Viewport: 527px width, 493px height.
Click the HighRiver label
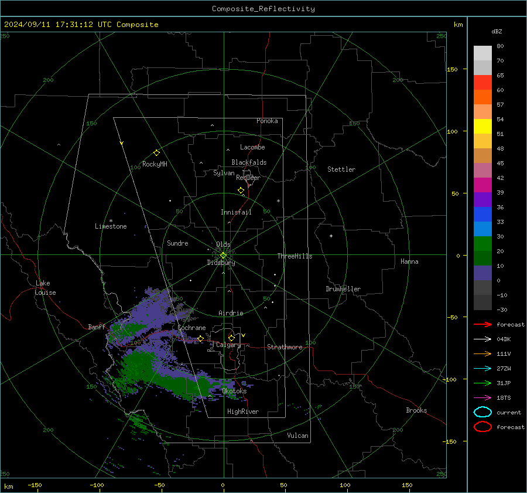pos(243,412)
